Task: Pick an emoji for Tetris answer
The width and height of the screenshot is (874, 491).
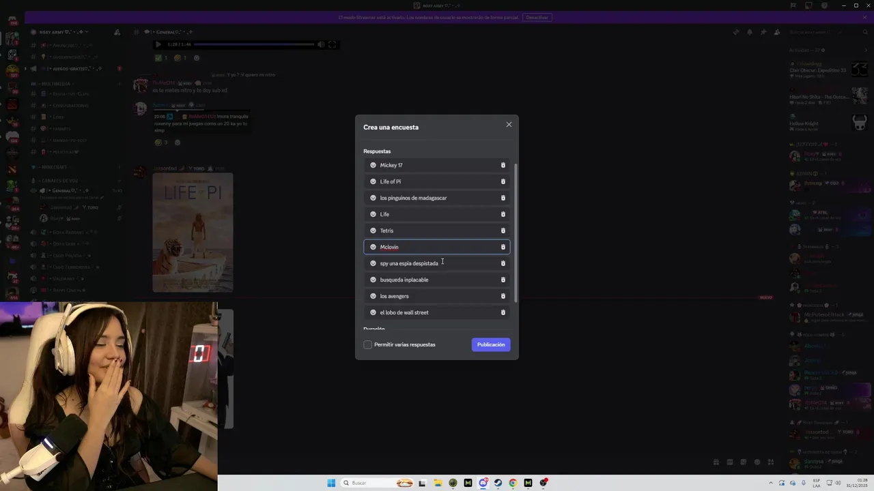Action: [373, 230]
